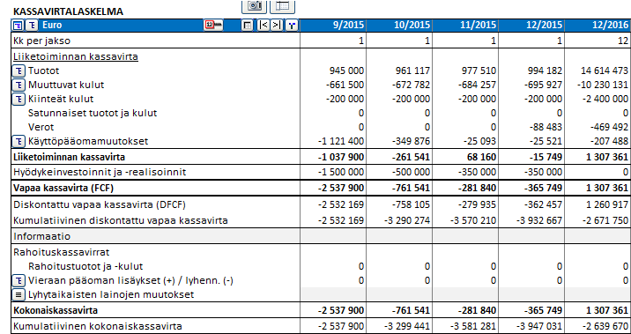
Task: Click Kumulatiivinen diskontattu vapaa kassavirta label
Action: pyautogui.click(x=121, y=220)
